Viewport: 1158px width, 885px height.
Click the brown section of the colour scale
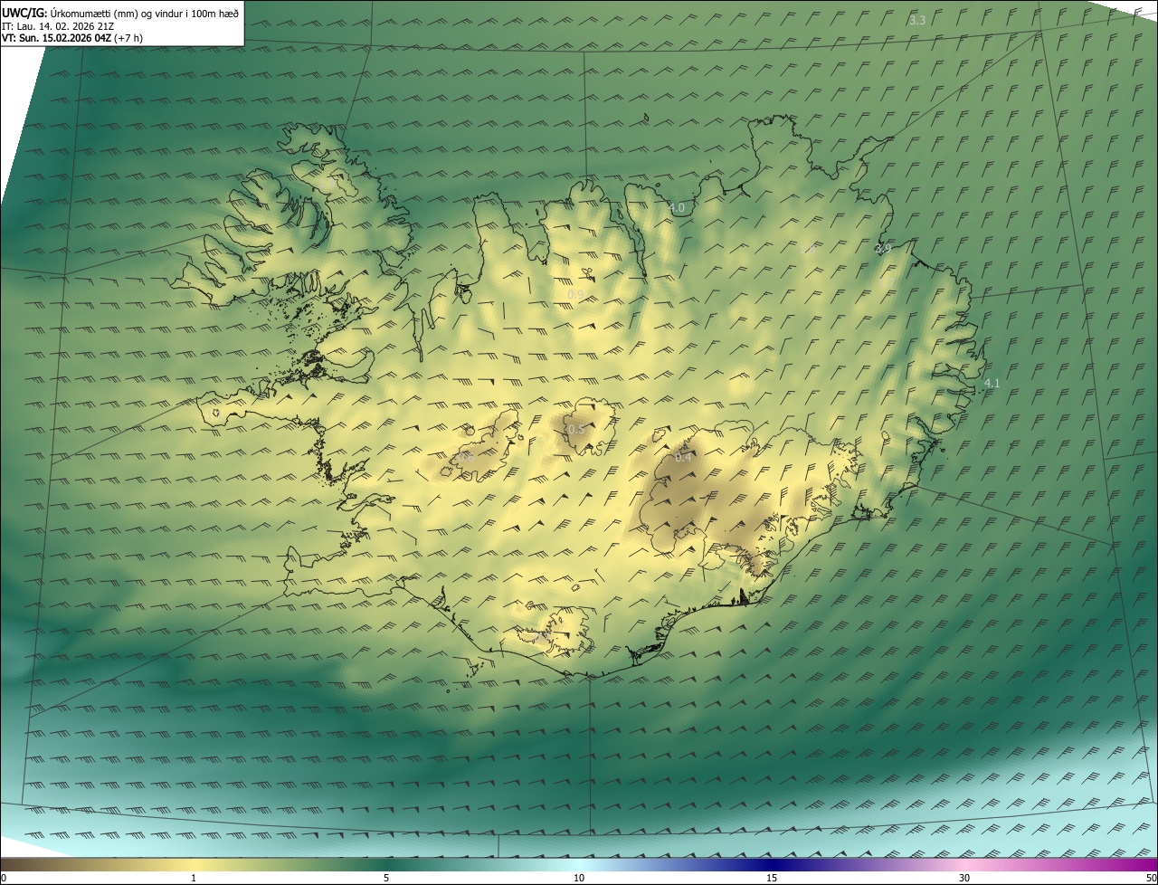(x=36, y=864)
